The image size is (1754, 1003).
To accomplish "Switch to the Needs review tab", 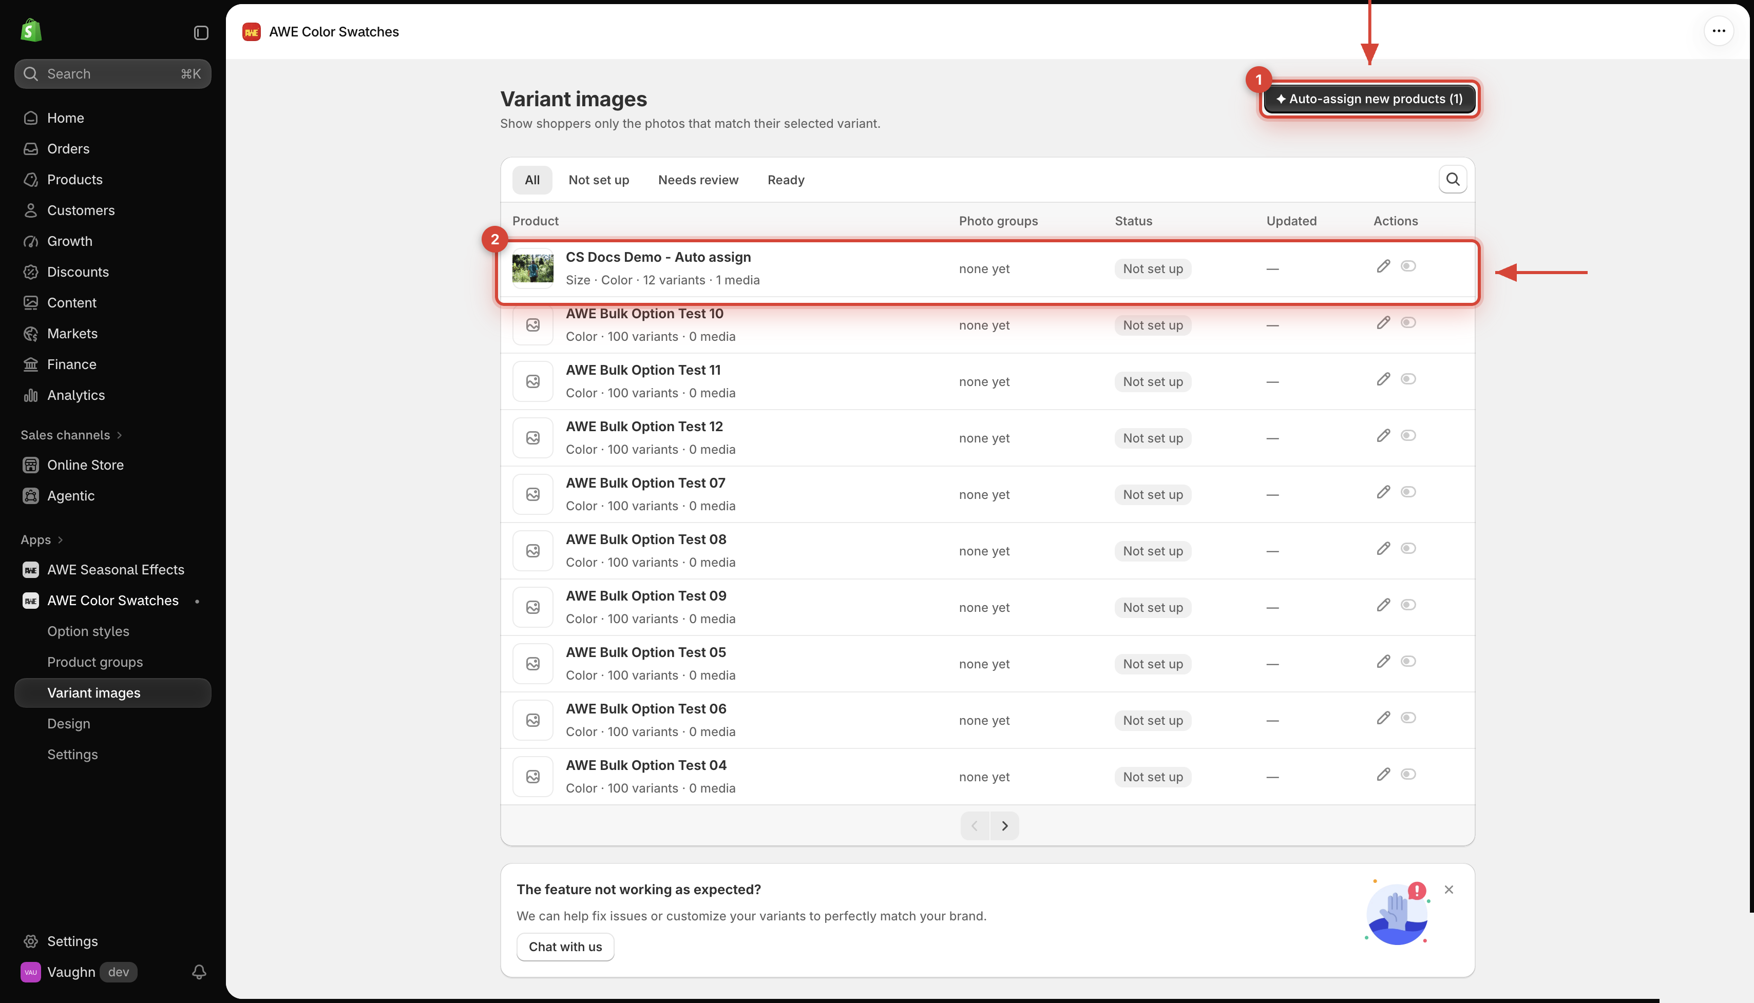I will 698,180.
